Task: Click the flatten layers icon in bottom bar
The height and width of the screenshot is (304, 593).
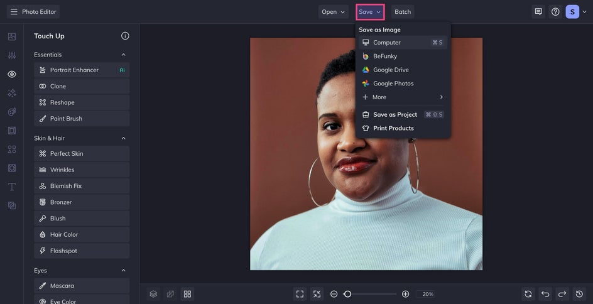Action: (x=171, y=294)
